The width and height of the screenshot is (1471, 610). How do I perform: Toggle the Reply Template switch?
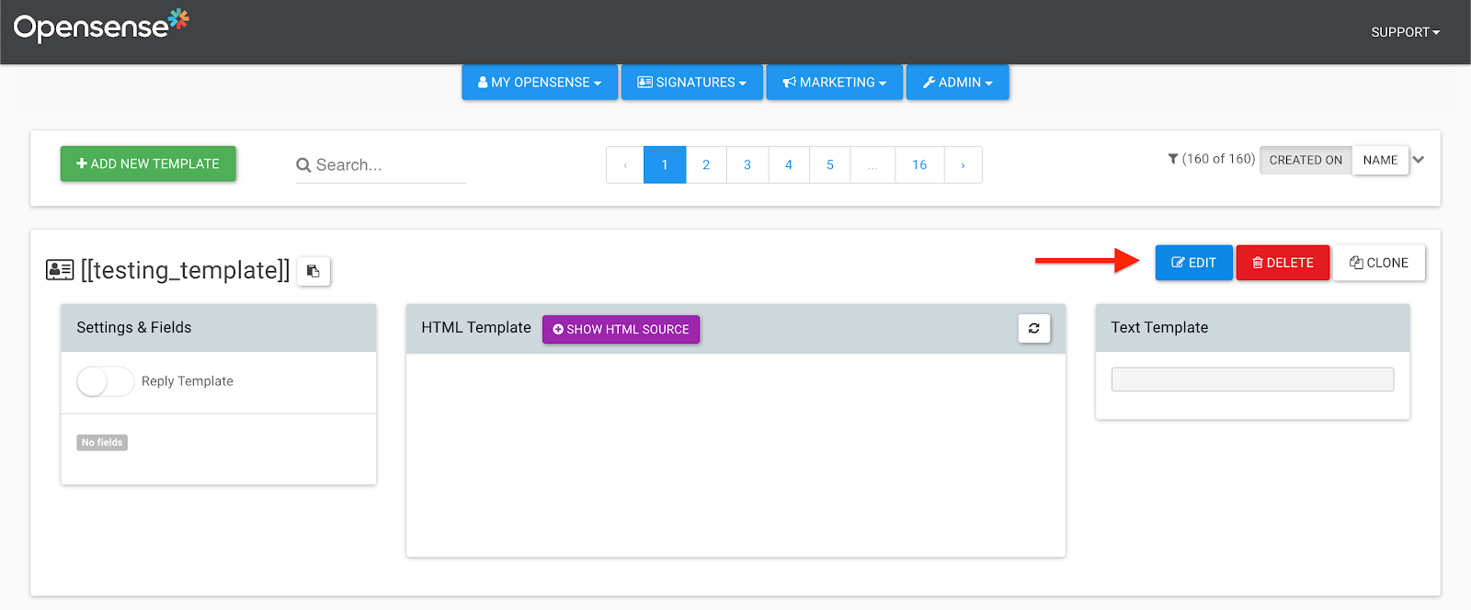tap(106, 381)
